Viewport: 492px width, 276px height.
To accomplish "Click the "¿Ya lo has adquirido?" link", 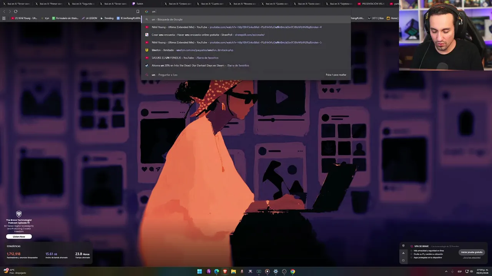I will (472, 258).
